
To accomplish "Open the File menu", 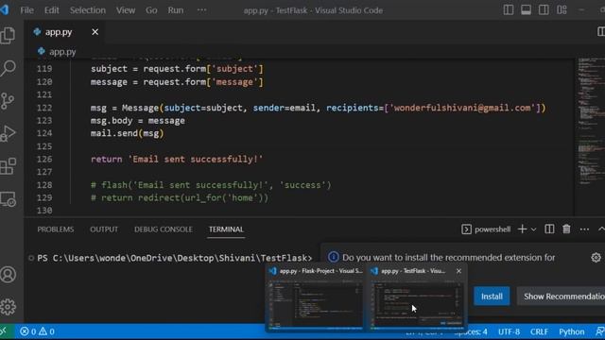I will [26, 10].
